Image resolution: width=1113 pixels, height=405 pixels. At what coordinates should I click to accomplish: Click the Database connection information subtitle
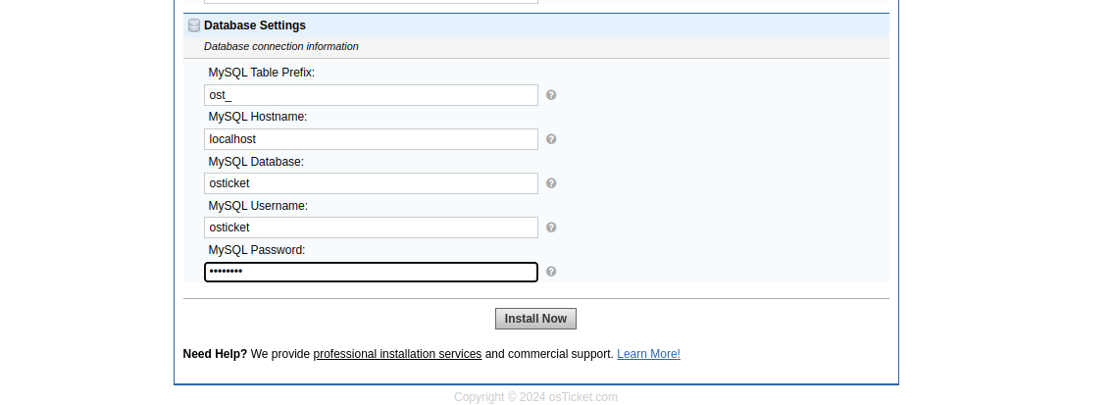[281, 46]
